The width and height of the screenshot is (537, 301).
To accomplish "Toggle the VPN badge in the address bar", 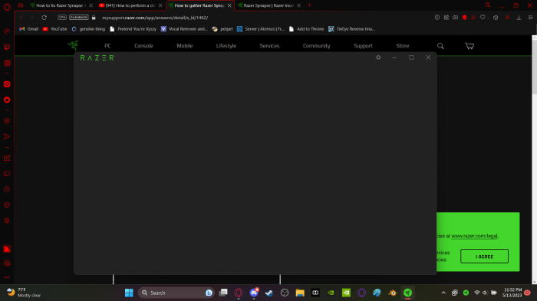I will tap(62, 17).
